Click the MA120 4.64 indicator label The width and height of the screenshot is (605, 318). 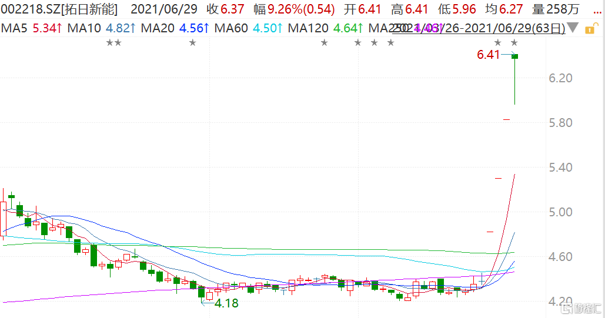[326, 28]
